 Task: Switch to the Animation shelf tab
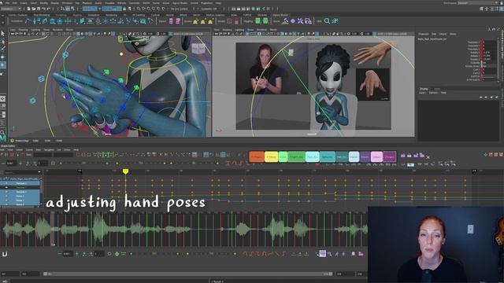[94, 15]
